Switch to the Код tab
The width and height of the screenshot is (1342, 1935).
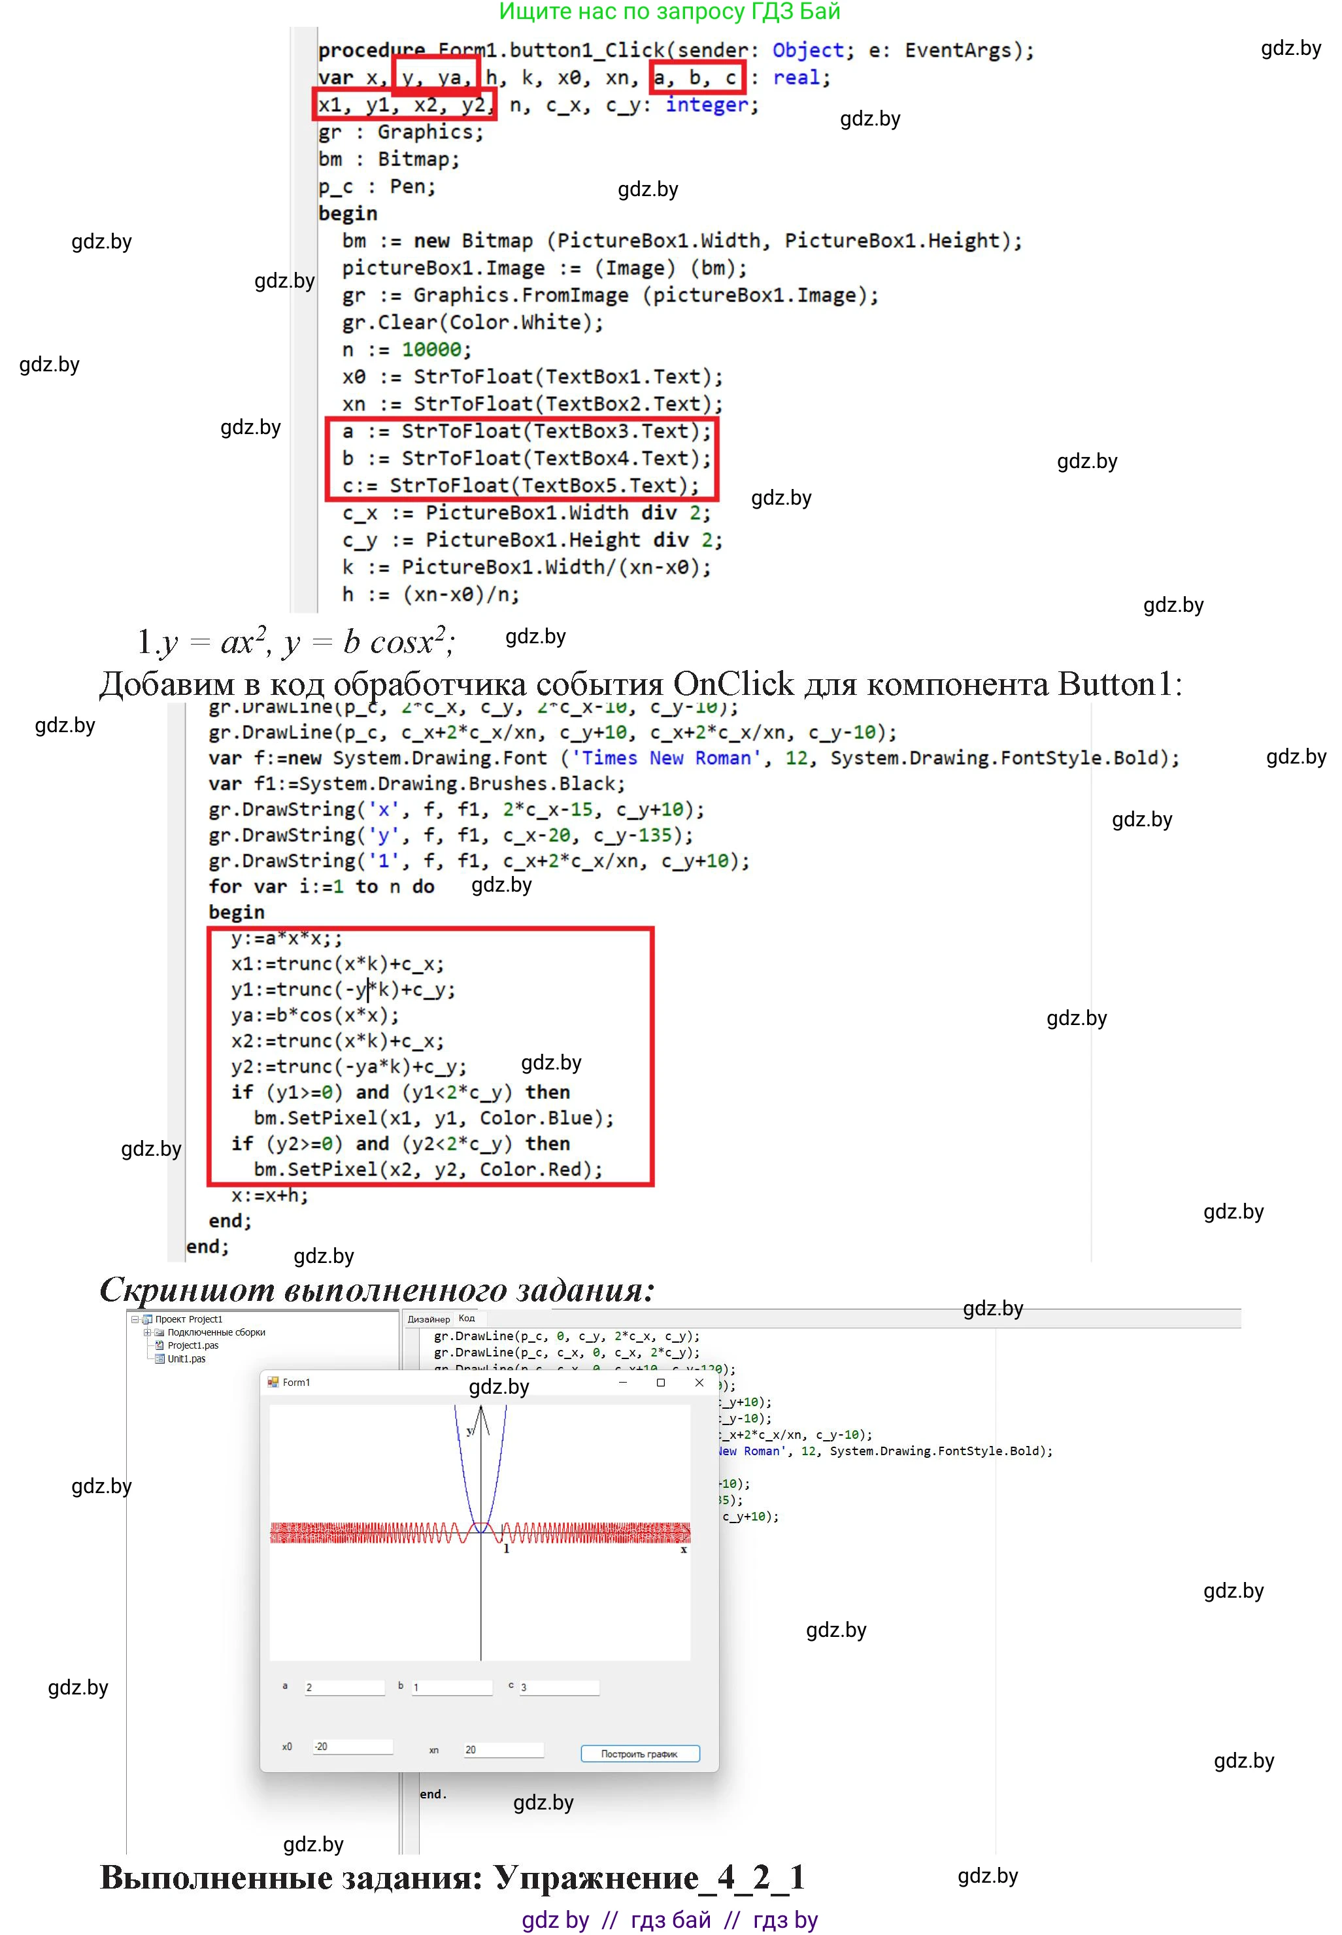467,1319
